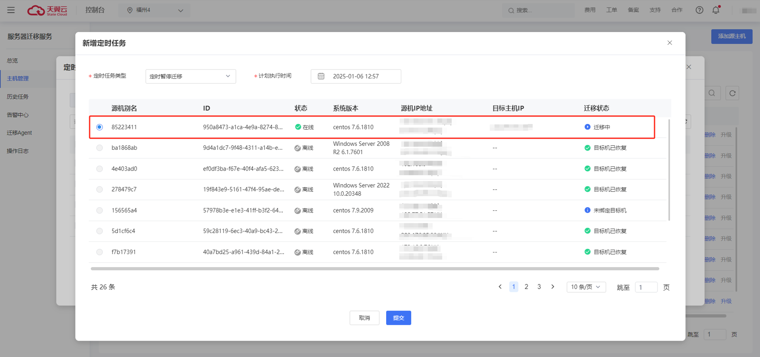Open the 10 条/页 page size dropdown
Viewport: 760px width, 357px height.
click(586, 287)
